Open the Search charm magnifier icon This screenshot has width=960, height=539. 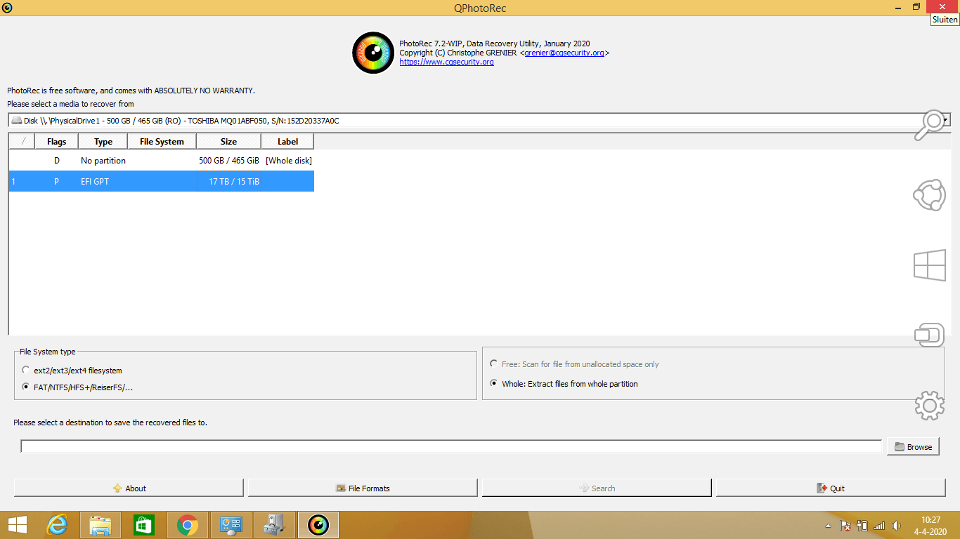929,126
